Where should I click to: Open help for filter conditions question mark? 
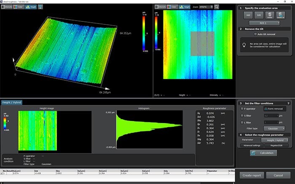289,103
